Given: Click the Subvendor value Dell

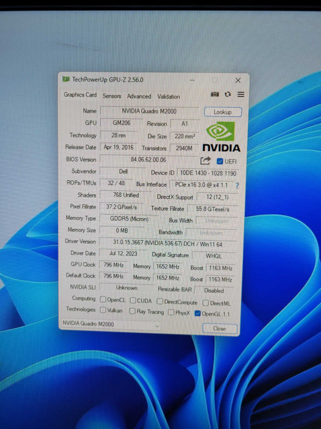Looking at the screenshot, I should 123,172.
